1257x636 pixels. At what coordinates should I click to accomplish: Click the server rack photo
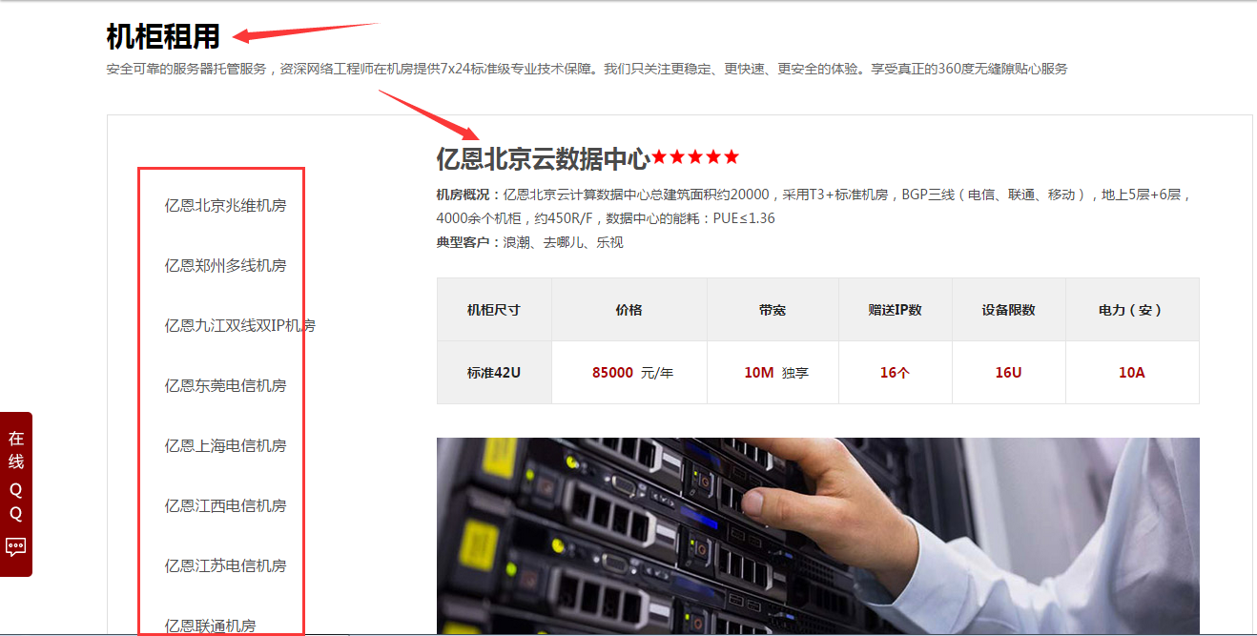click(817, 536)
